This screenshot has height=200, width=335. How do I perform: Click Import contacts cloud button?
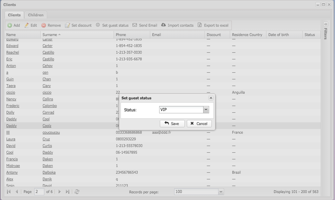point(177,25)
